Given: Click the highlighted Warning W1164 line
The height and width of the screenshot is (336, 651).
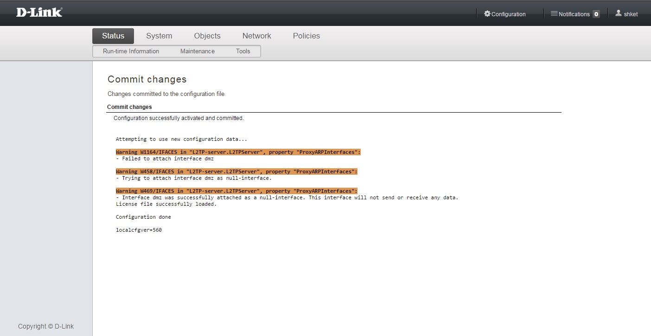Looking at the screenshot, I should 238,152.
